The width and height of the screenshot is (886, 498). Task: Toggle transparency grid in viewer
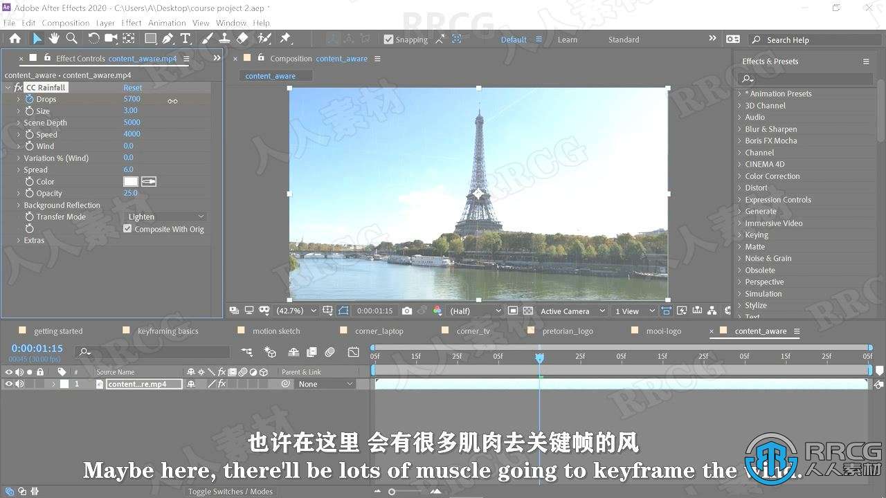point(528,311)
